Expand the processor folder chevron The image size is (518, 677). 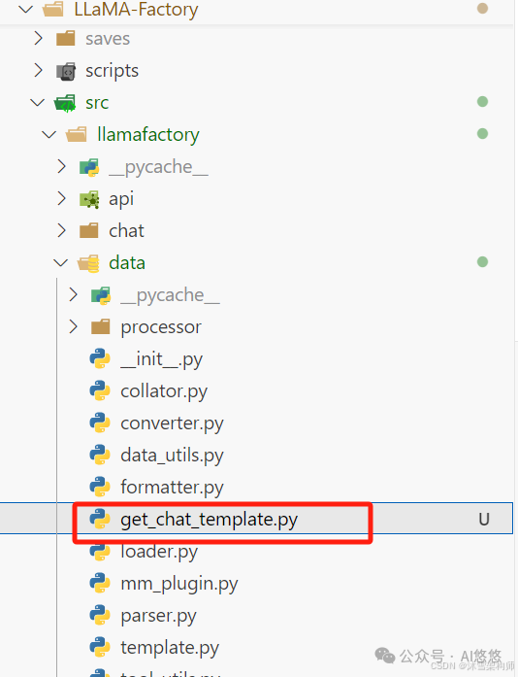pyautogui.click(x=74, y=326)
